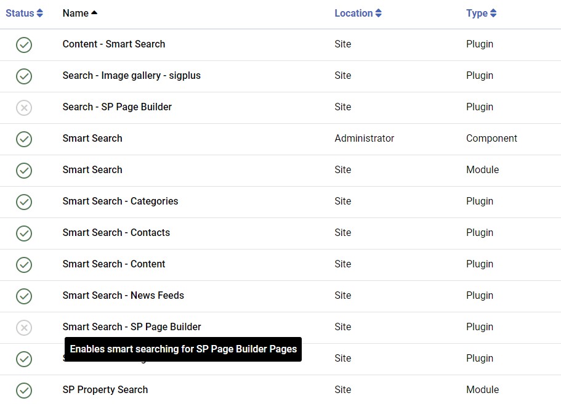The height and width of the screenshot is (406, 561).
Task: Unpublish the Smart Search - Contacts plugin
Action: pyautogui.click(x=24, y=233)
